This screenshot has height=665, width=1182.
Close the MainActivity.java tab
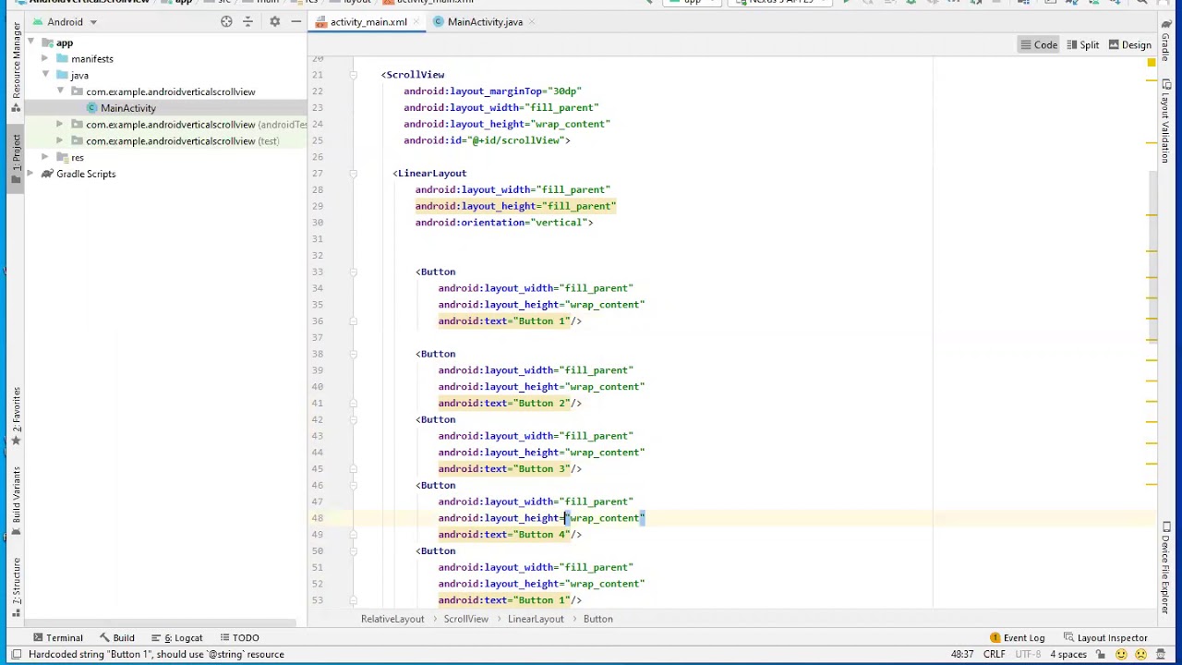533,22
